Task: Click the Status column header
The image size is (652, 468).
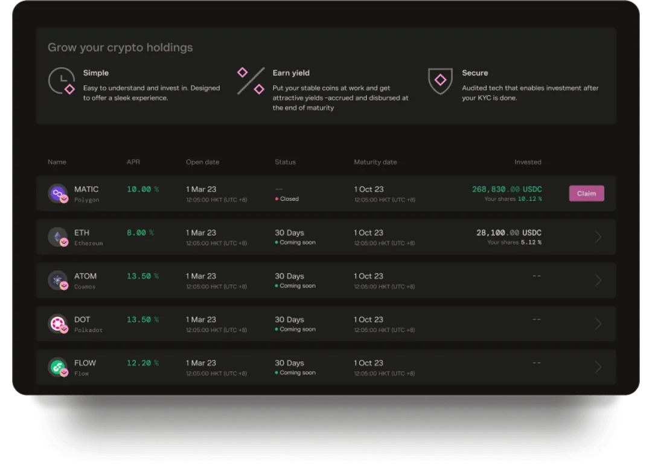Action: (285, 162)
